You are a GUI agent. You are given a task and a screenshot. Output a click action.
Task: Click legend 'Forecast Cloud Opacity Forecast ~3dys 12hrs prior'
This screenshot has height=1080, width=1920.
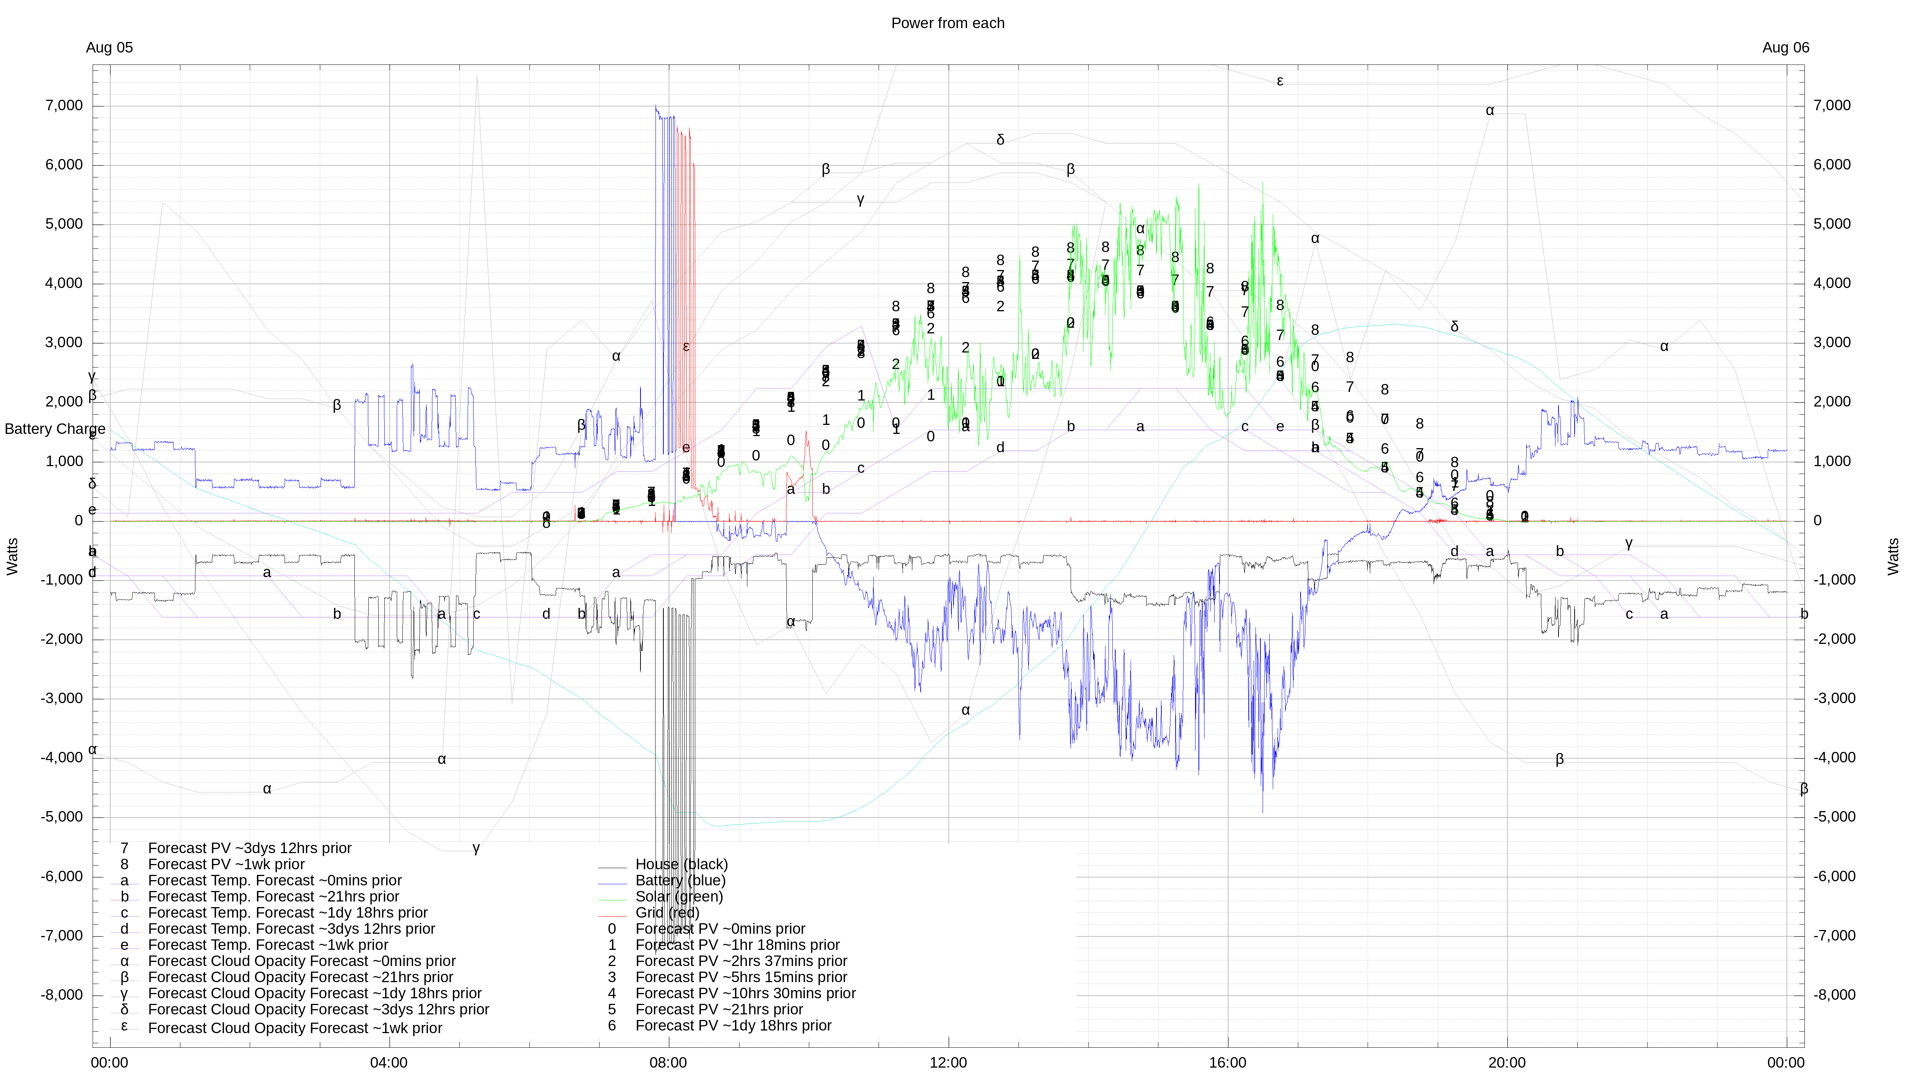click(318, 1009)
